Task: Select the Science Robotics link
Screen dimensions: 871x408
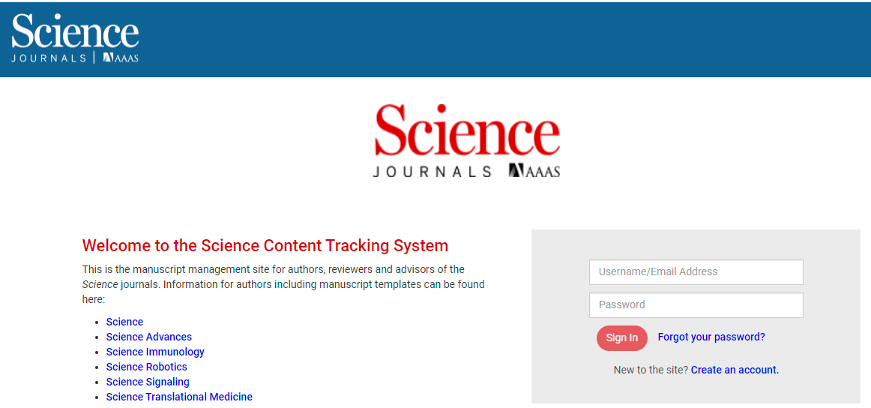Action: (x=147, y=367)
